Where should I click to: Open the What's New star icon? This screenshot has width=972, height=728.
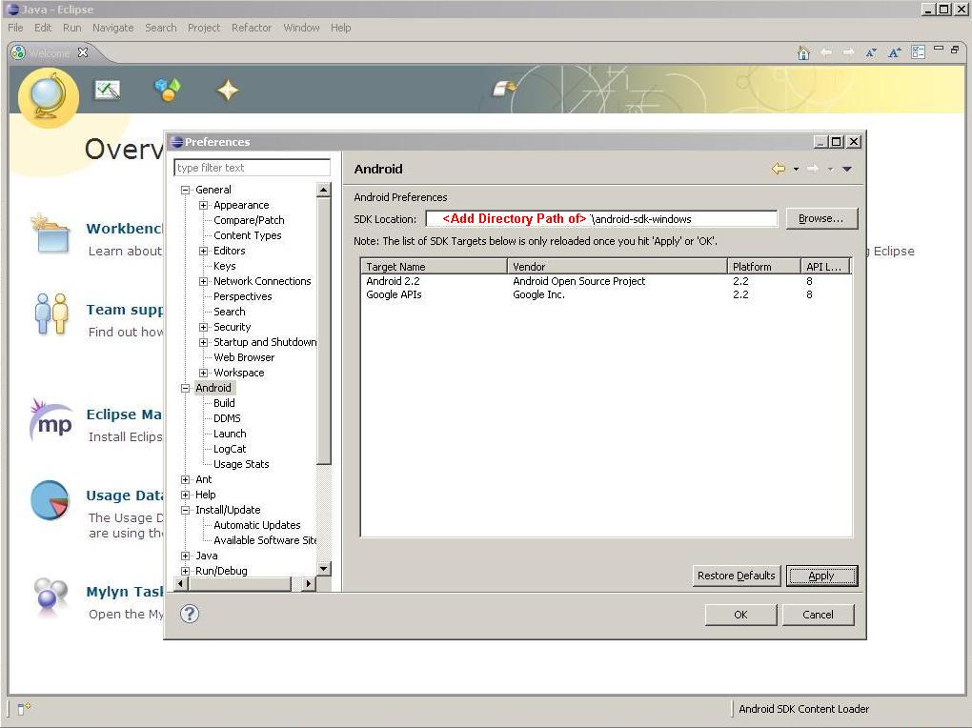228,91
